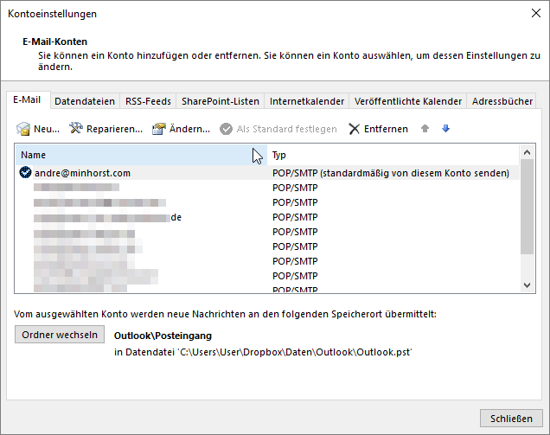This screenshot has width=550, height=435.
Task: Close the Kontoeinstellungen dialog with X
Action: 536,13
